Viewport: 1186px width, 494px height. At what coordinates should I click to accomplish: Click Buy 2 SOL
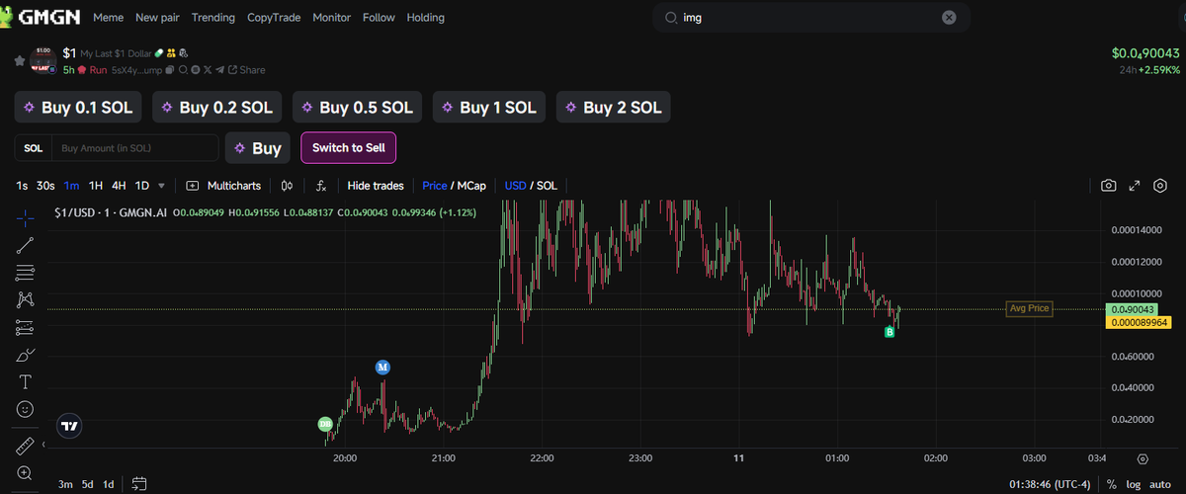coord(614,108)
